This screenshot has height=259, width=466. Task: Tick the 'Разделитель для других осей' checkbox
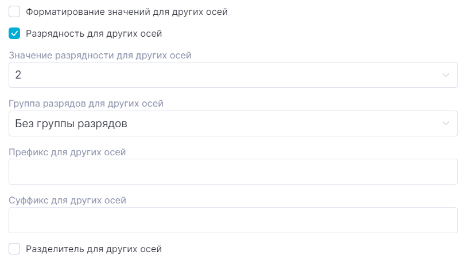coord(15,249)
